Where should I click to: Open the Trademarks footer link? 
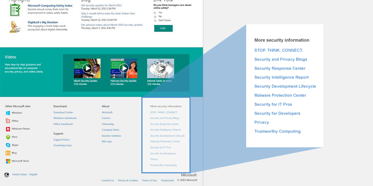tap(167, 180)
